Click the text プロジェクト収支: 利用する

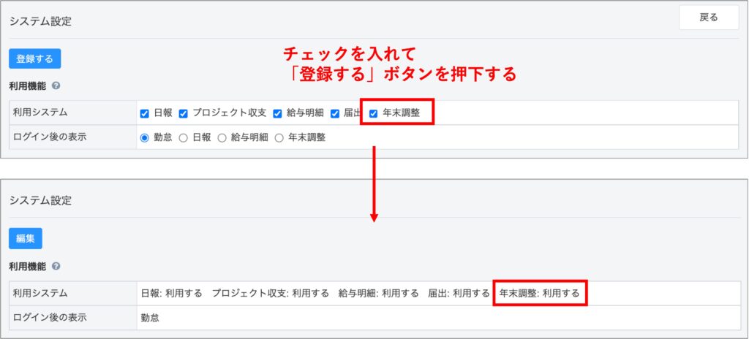[271, 293]
